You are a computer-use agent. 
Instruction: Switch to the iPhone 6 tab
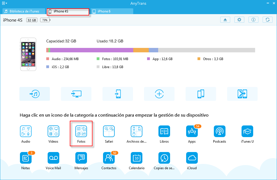(x=112, y=11)
